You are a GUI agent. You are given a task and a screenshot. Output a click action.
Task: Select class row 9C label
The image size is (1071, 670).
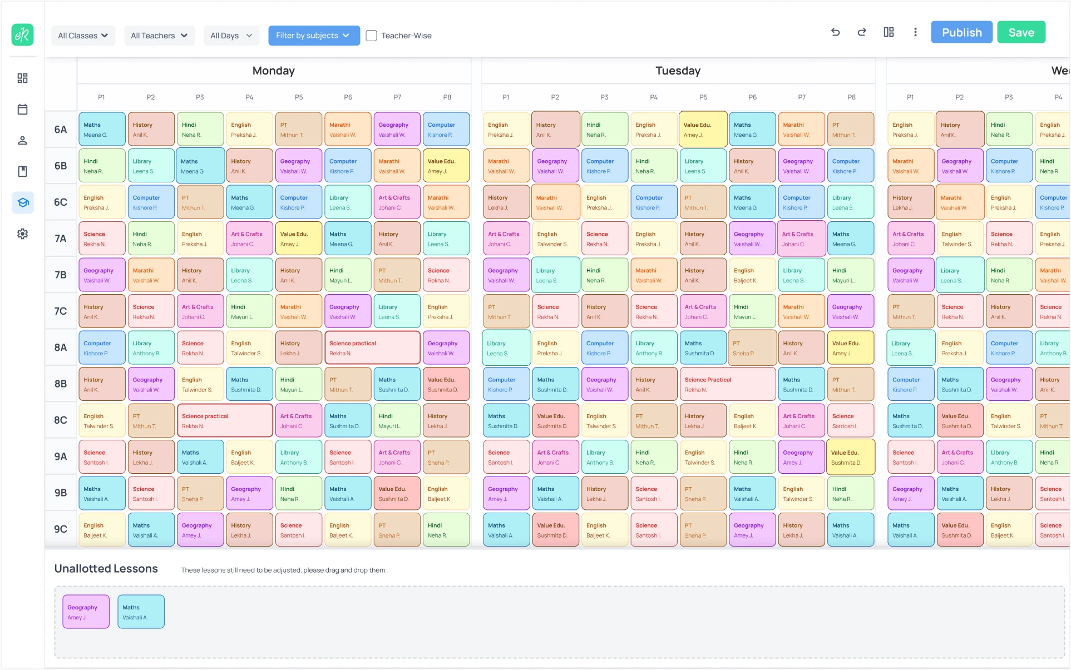[61, 529]
